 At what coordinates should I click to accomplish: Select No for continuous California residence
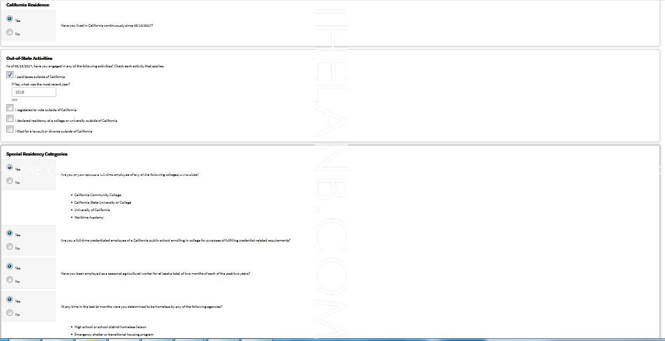[x=10, y=33]
